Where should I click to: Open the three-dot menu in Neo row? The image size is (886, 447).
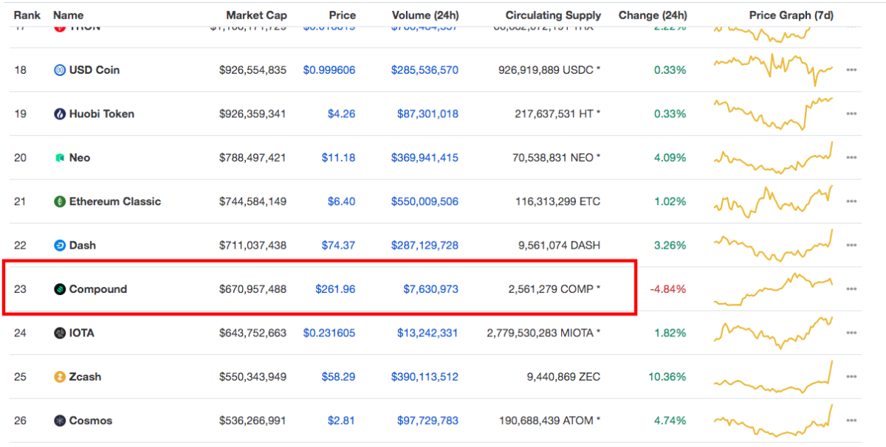click(x=851, y=158)
